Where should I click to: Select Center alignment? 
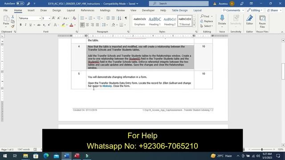click(87, 25)
